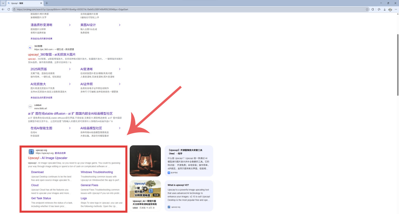
Task: Click the '14:28' video duration badge
Action: (156, 195)
